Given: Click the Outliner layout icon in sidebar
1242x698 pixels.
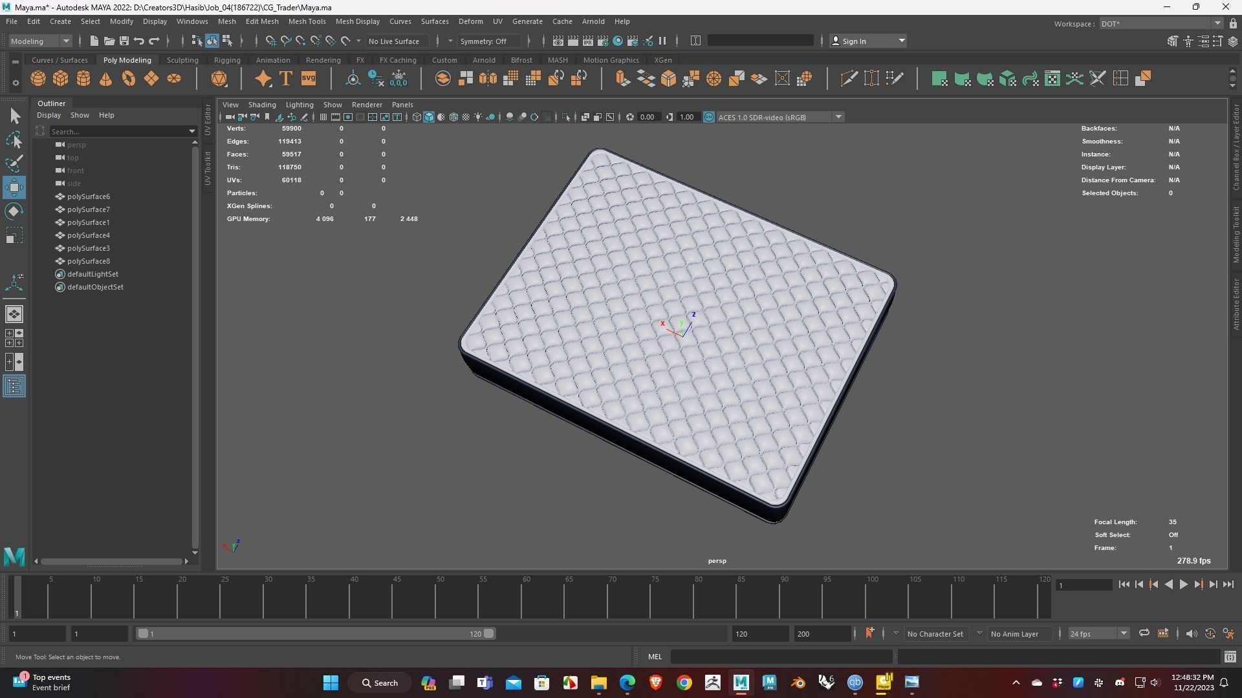Looking at the screenshot, I should click(x=14, y=386).
